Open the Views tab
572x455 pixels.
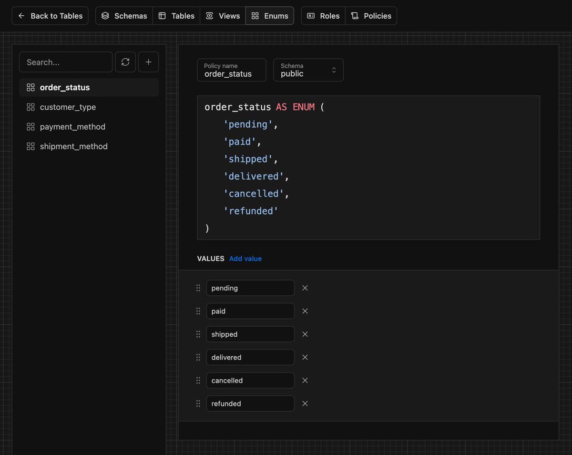223,16
